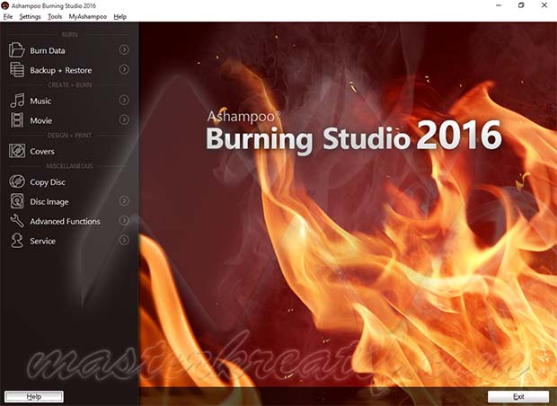This screenshot has height=406, width=557.
Task: Open the MyAshampoo menu
Action: click(88, 17)
